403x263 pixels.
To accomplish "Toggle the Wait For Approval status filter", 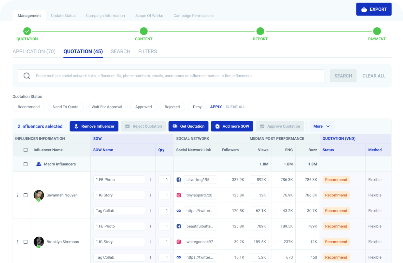I will [107, 107].
